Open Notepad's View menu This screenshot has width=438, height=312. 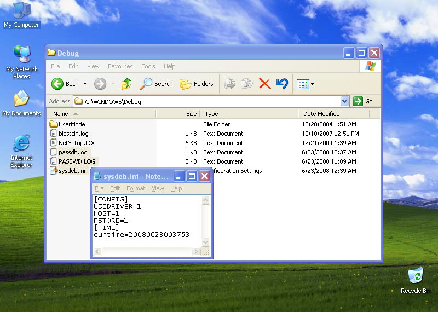coord(158,188)
